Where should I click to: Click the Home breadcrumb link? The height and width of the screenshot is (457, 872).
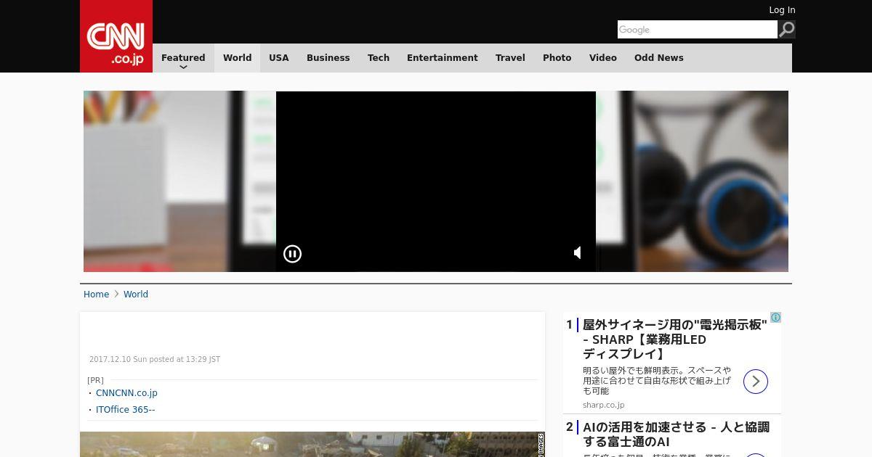coord(96,295)
